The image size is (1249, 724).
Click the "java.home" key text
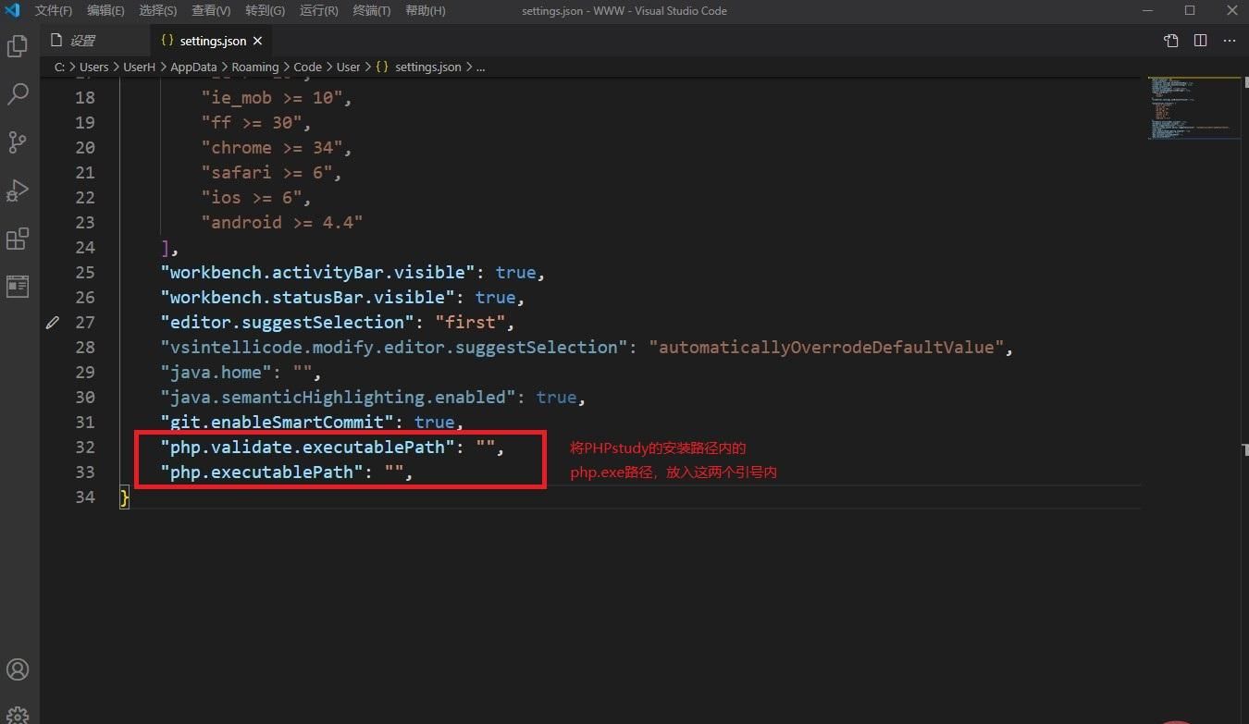(x=216, y=373)
